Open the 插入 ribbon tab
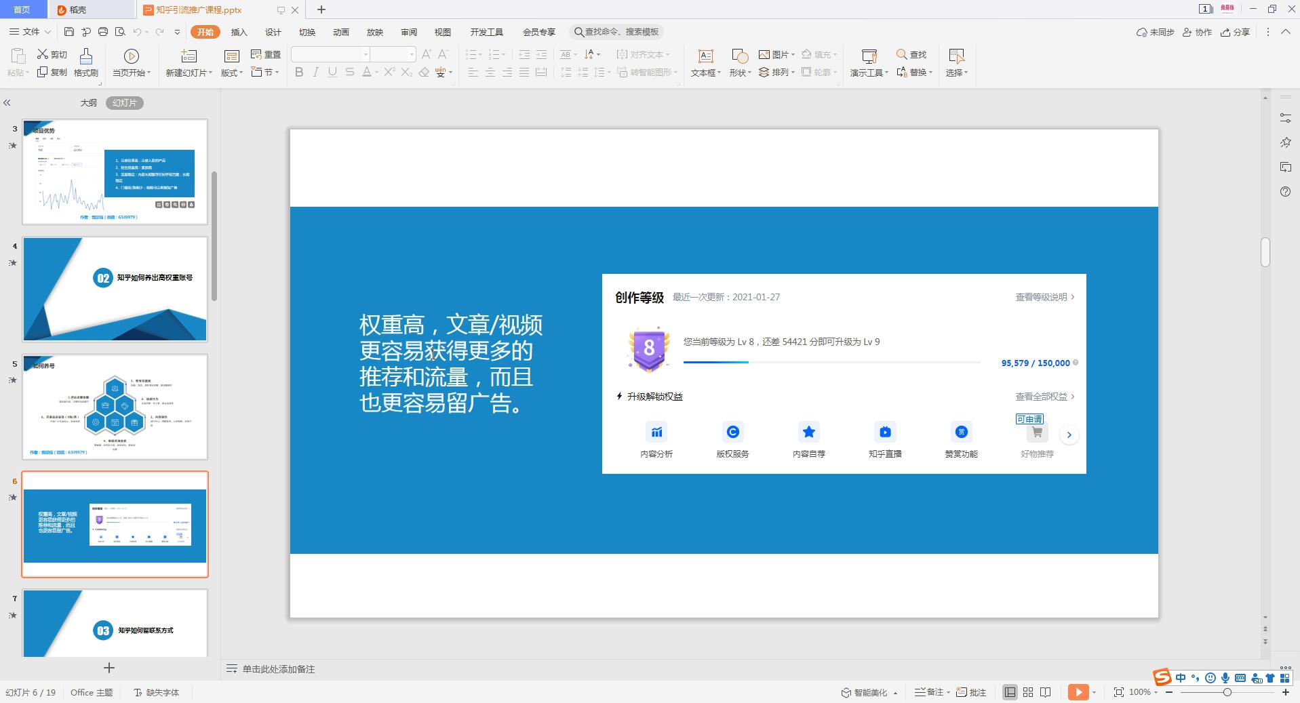The height and width of the screenshot is (703, 1300). pyautogui.click(x=239, y=32)
